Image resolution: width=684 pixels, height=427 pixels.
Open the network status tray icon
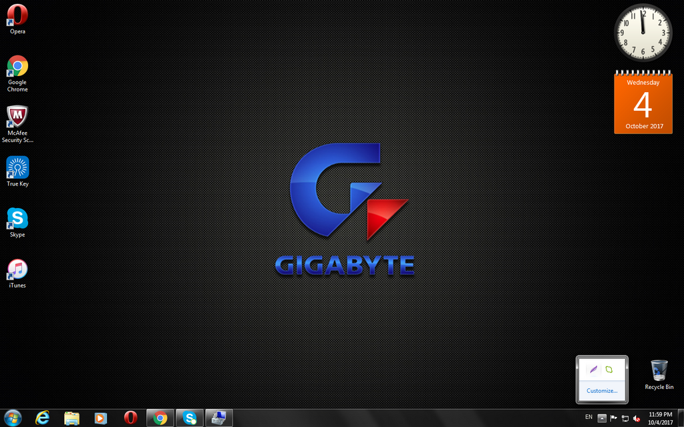[625, 418]
